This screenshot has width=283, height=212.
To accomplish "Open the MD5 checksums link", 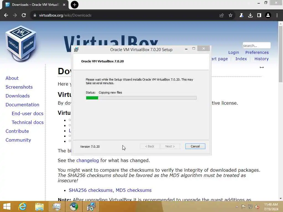I will 133,190.
